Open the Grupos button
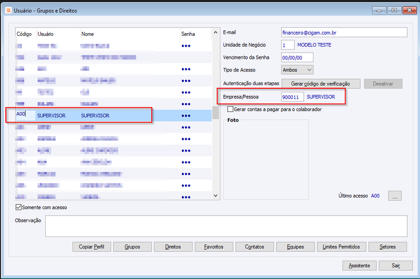Screen dimensions: 420x279 (x=132, y=246)
